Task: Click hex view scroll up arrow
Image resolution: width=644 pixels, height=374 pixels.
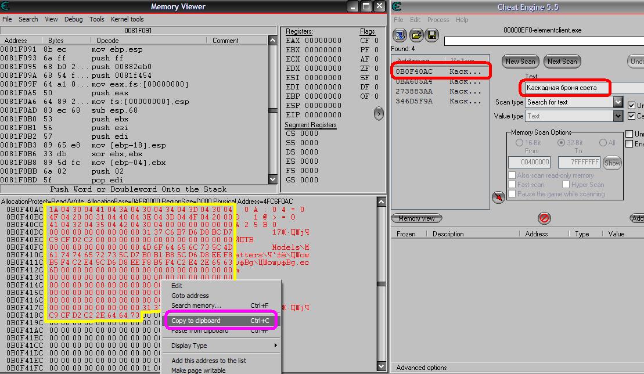Action: point(382,202)
